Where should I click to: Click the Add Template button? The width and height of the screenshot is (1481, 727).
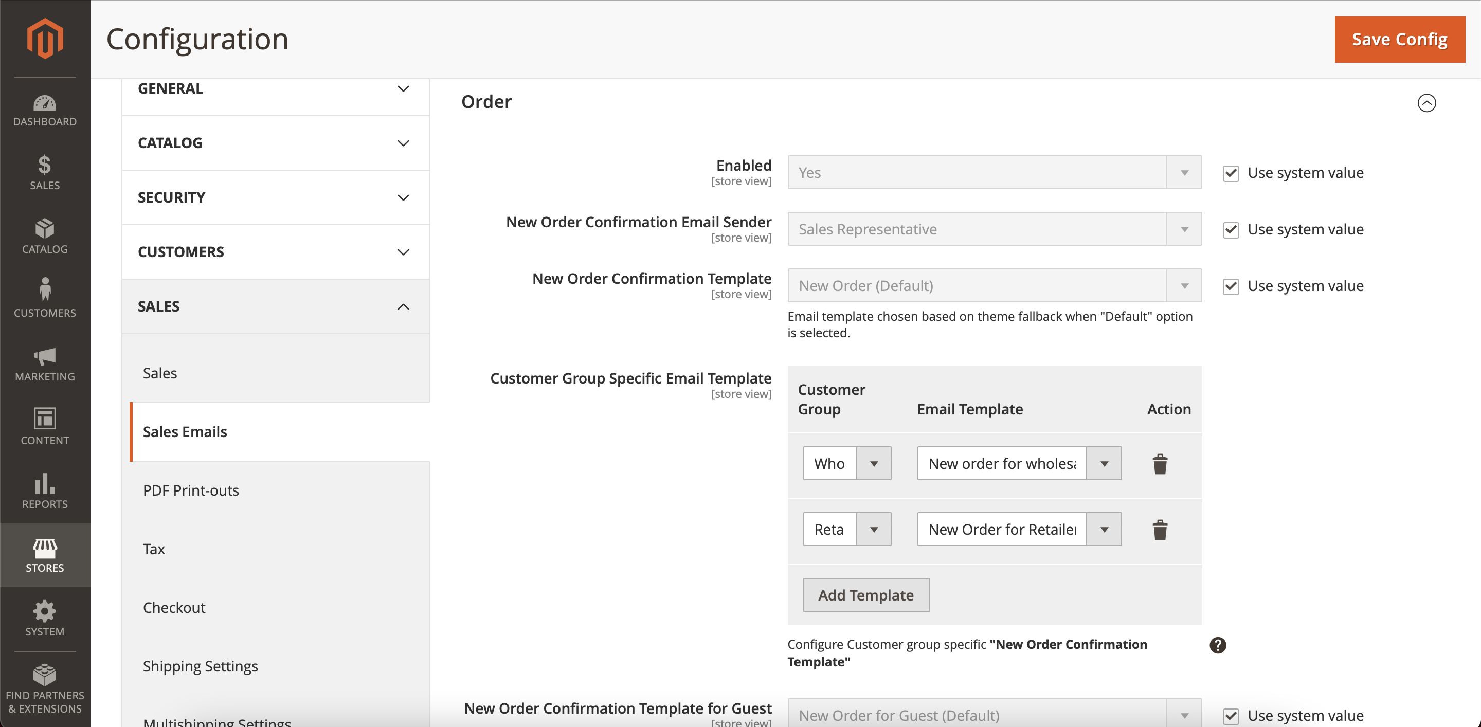(866, 595)
